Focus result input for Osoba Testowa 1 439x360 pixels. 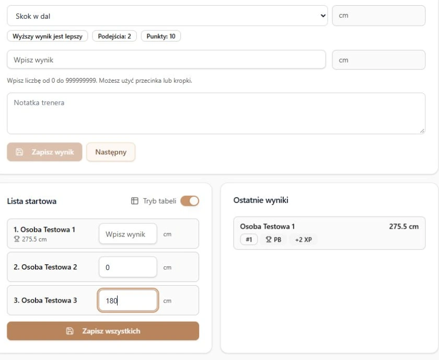pos(128,234)
